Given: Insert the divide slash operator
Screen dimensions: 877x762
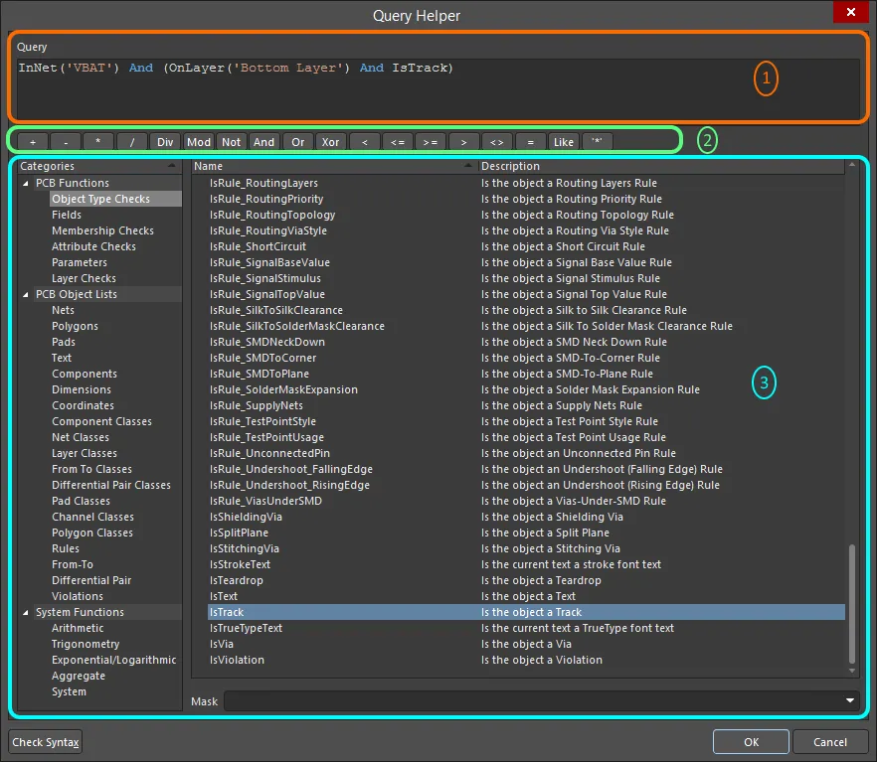Looking at the screenshot, I should (132, 142).
